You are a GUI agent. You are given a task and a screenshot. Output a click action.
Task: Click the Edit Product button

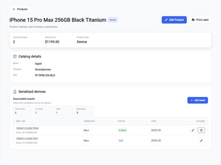[x=174, y=20]
